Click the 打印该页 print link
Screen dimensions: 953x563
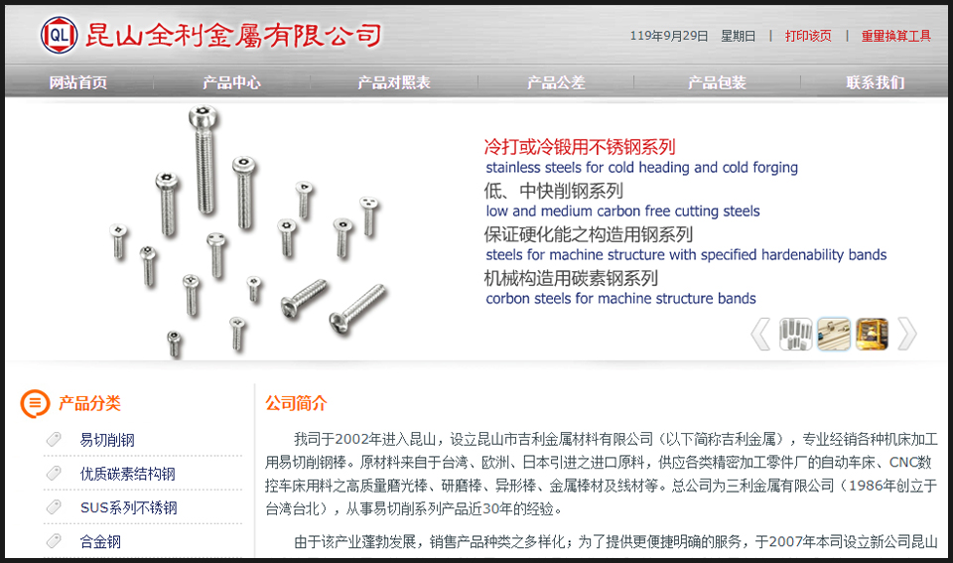click(x=808, y=36)
